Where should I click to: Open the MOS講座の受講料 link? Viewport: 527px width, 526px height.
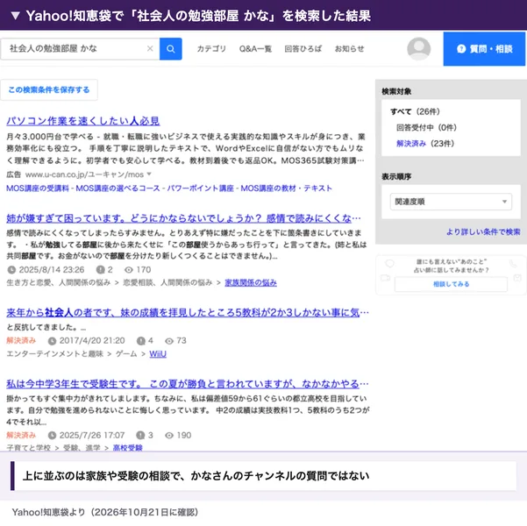38,188
